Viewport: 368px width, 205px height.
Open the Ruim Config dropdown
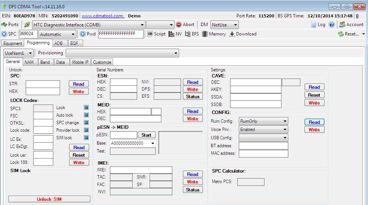[285, 122]
